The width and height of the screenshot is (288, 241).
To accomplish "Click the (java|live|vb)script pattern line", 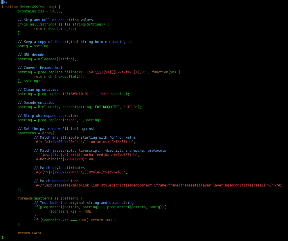I will (x=87, y=155).
